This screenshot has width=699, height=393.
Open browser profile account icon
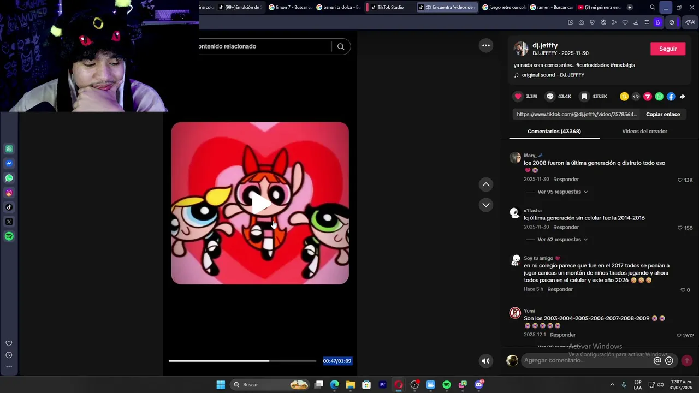pyautogui.click(x=657, y=22)
